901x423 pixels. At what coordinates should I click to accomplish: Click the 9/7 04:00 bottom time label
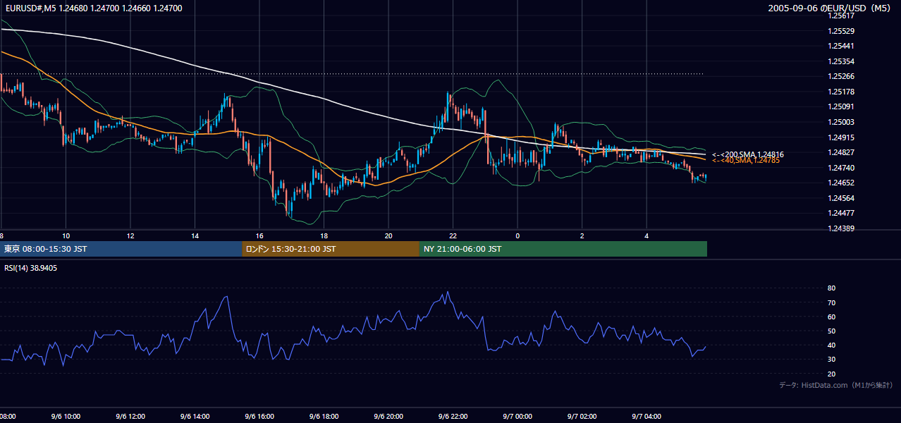click(x=647, y=416)
